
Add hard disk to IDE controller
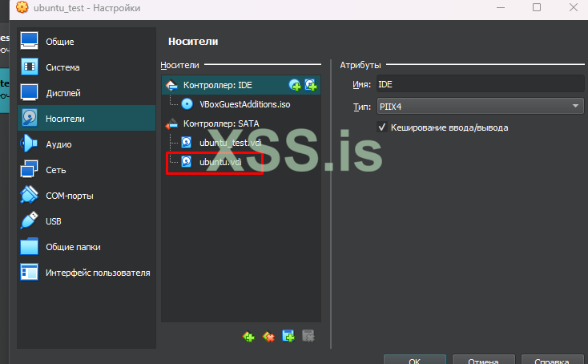(311, 85)
